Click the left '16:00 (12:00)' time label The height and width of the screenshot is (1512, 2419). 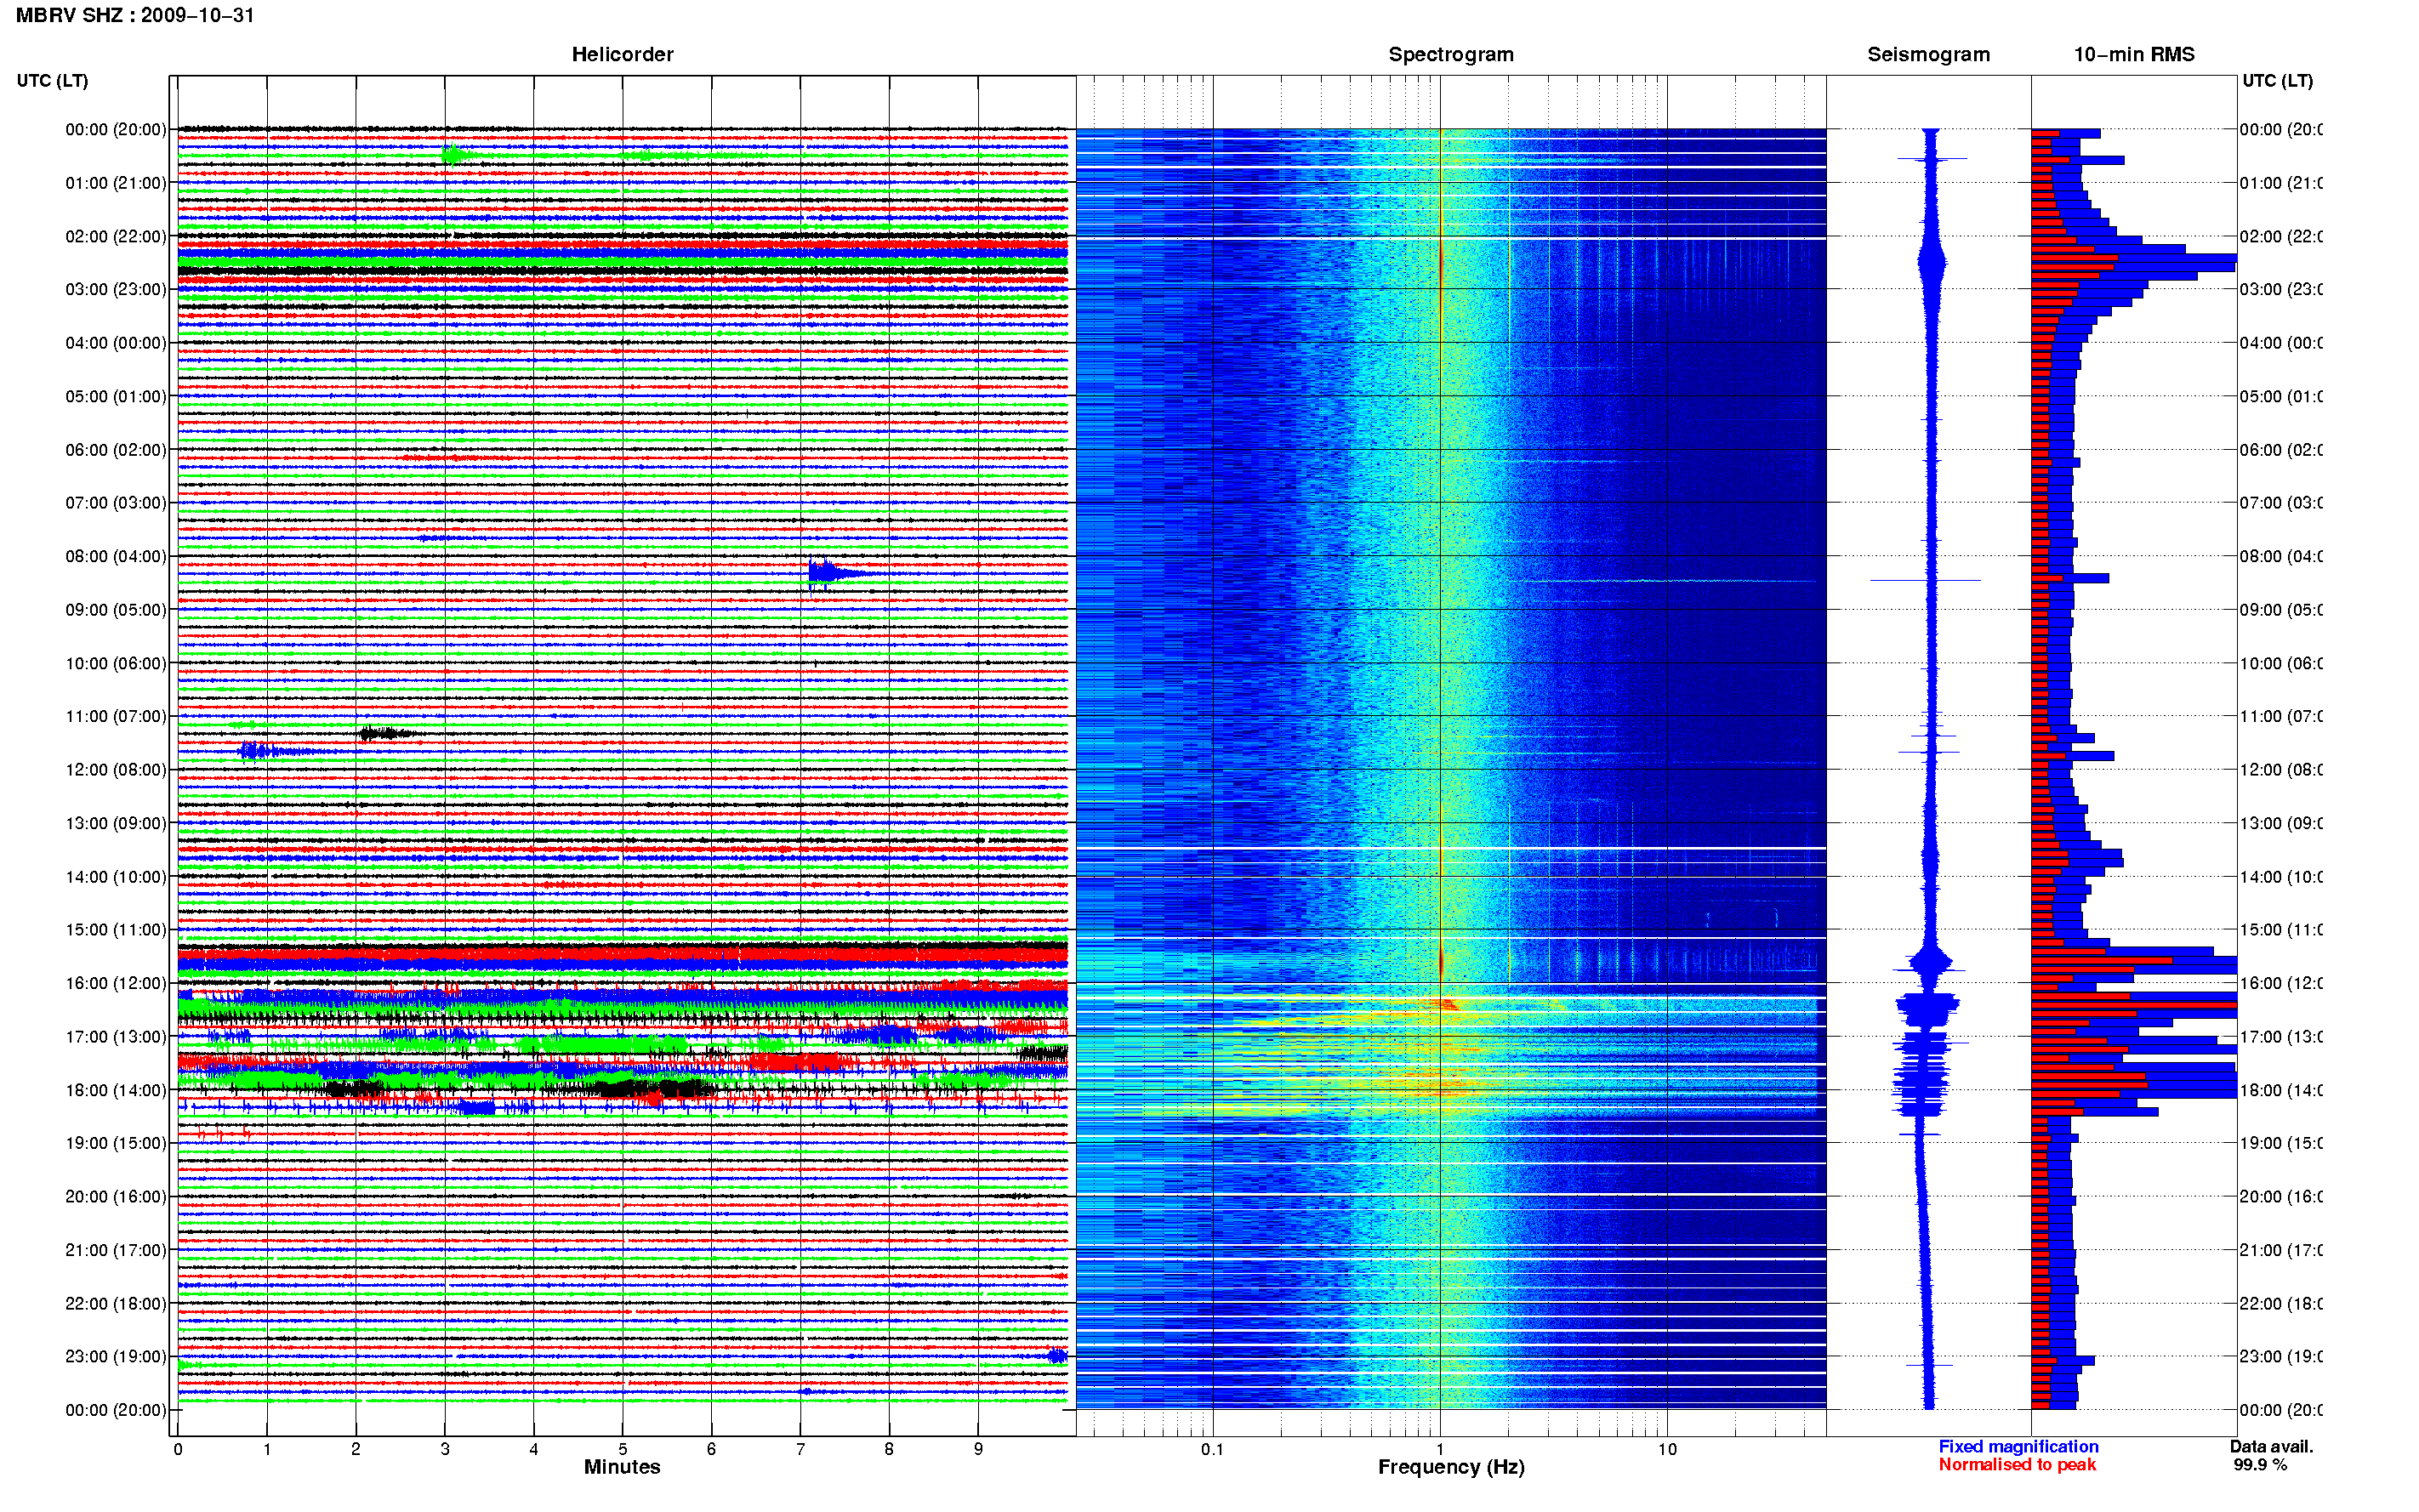tap(115, 983)
